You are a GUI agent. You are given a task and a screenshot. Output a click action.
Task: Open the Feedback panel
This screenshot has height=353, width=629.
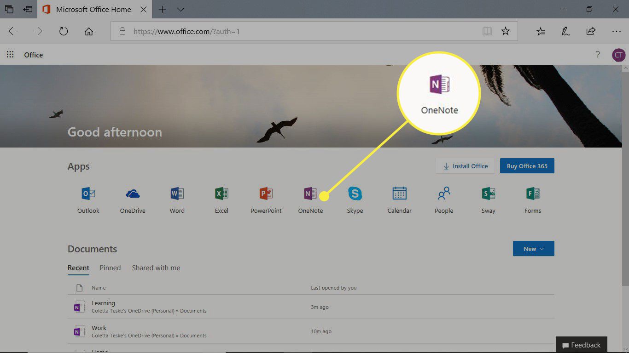tap(582, 345)
